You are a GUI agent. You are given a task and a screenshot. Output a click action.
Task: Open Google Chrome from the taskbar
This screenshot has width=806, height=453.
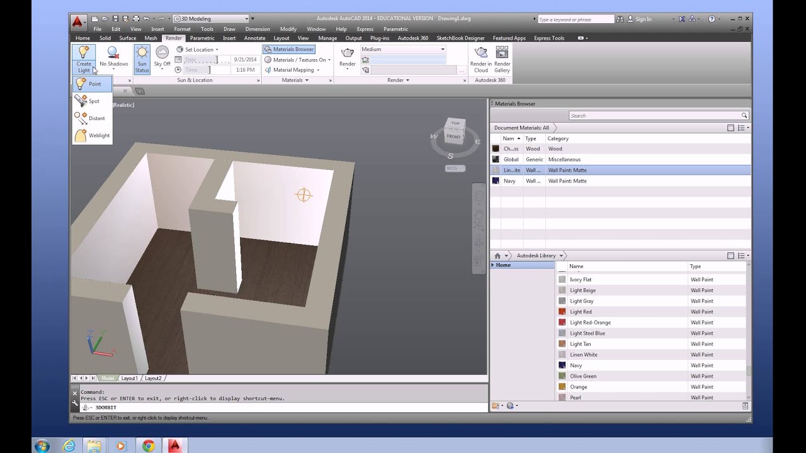(148, 445)
